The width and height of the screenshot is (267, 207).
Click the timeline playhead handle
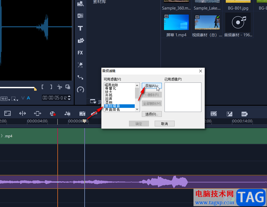pos(84,122)
